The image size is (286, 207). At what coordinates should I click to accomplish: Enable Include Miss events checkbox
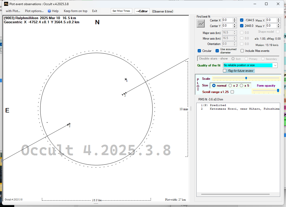(x=242, y=51)
